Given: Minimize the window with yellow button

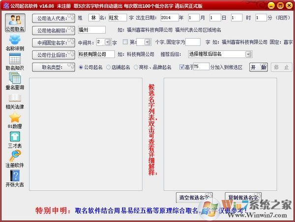Looking at the screenshot, I should [x=271, y=5].
